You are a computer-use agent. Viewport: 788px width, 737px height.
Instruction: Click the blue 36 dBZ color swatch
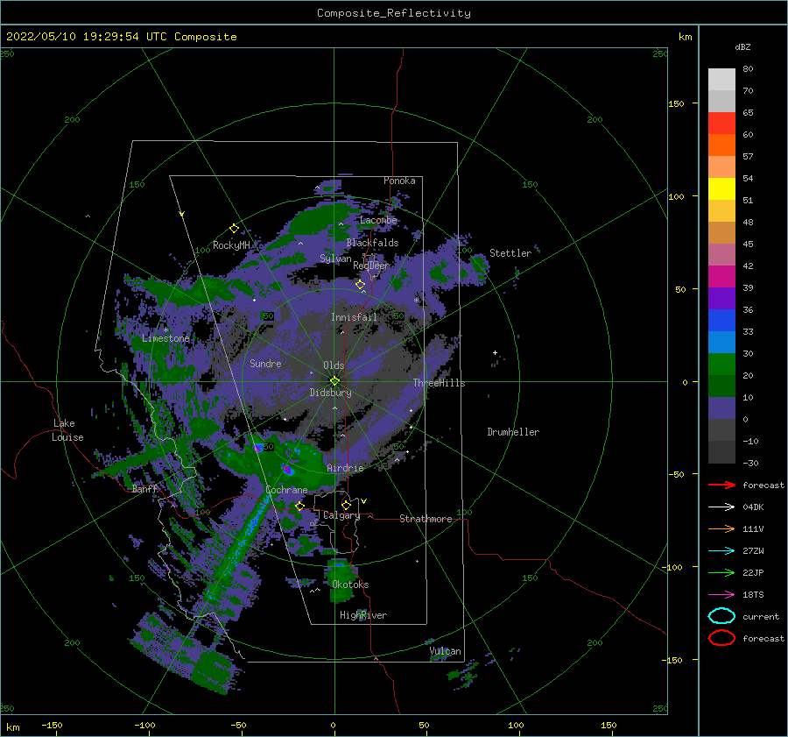tap(721, 320)
